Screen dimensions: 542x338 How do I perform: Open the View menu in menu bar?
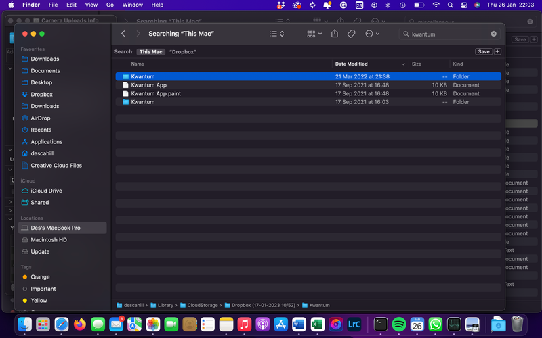(91, 5)
